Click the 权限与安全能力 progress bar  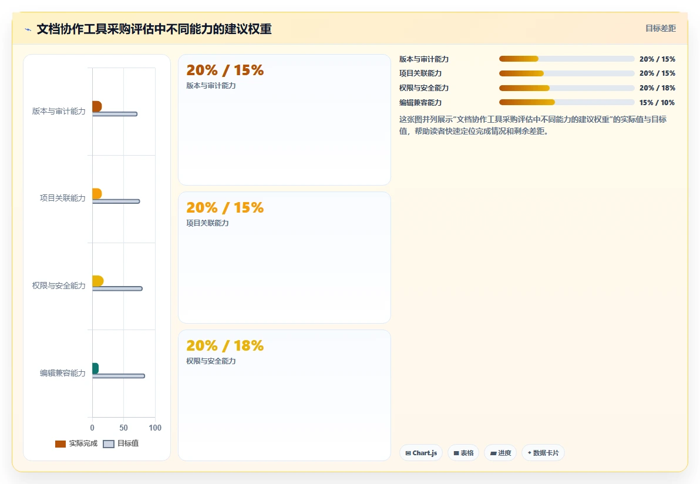click(567, 88)
